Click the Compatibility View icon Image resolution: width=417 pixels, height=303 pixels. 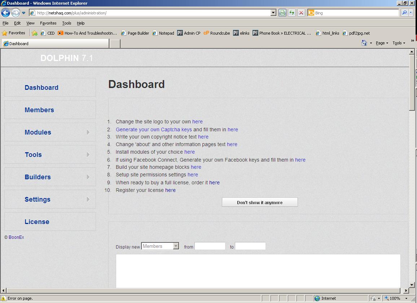pyautogui.click(x=282, y=13)
